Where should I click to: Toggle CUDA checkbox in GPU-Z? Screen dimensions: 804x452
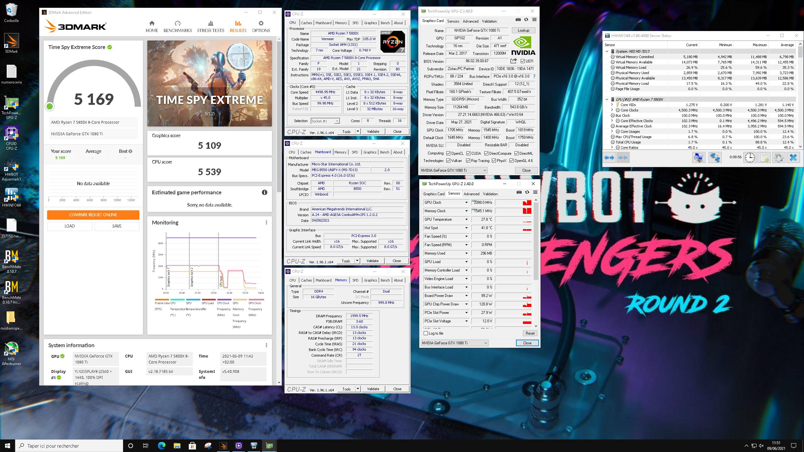tap(468, 153)
